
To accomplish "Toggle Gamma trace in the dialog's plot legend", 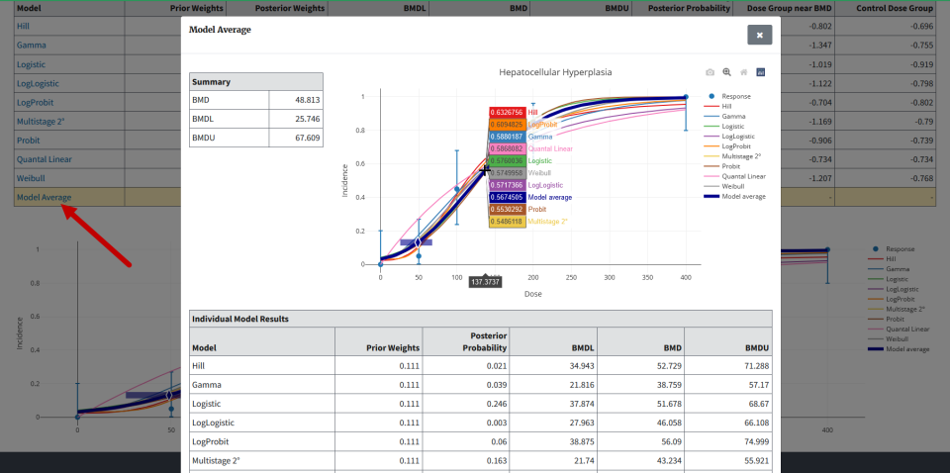I will coord(732,116).
